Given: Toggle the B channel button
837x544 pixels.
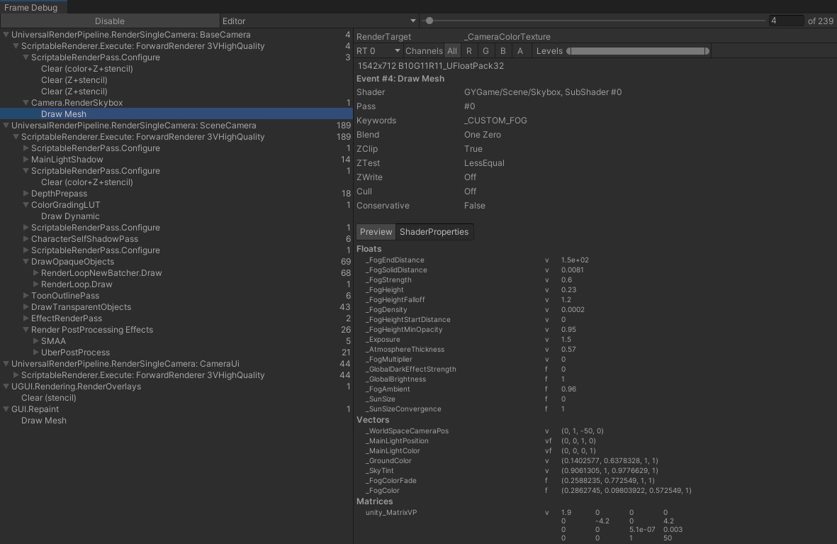Looking at the screenshot, I should tap(503, 51).
